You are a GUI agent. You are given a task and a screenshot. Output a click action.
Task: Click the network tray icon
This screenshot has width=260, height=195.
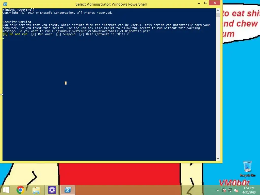point(230,190)
